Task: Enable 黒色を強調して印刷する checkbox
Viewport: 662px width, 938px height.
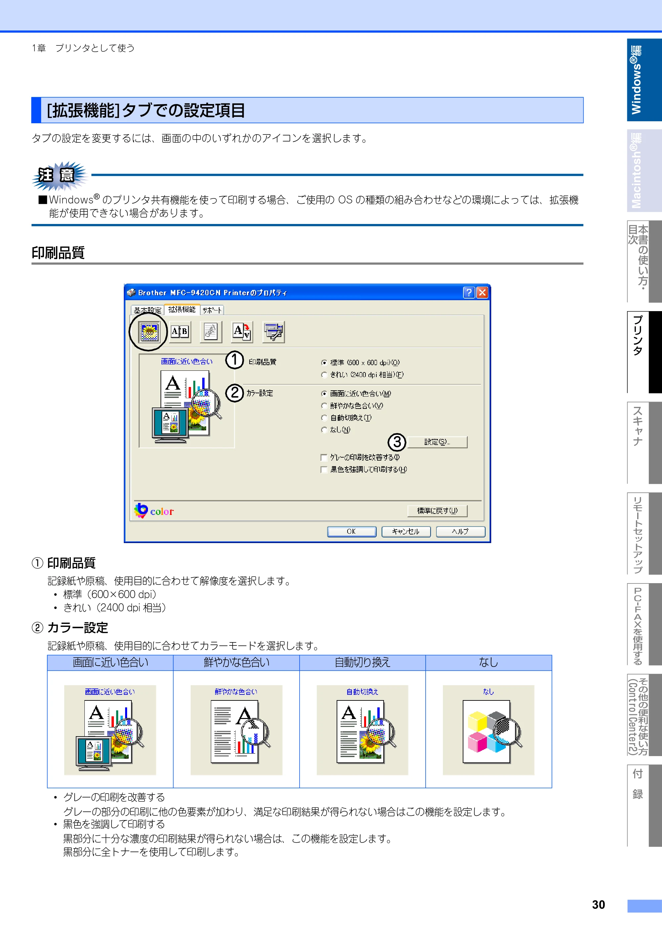Action: [x=324, y=470]
